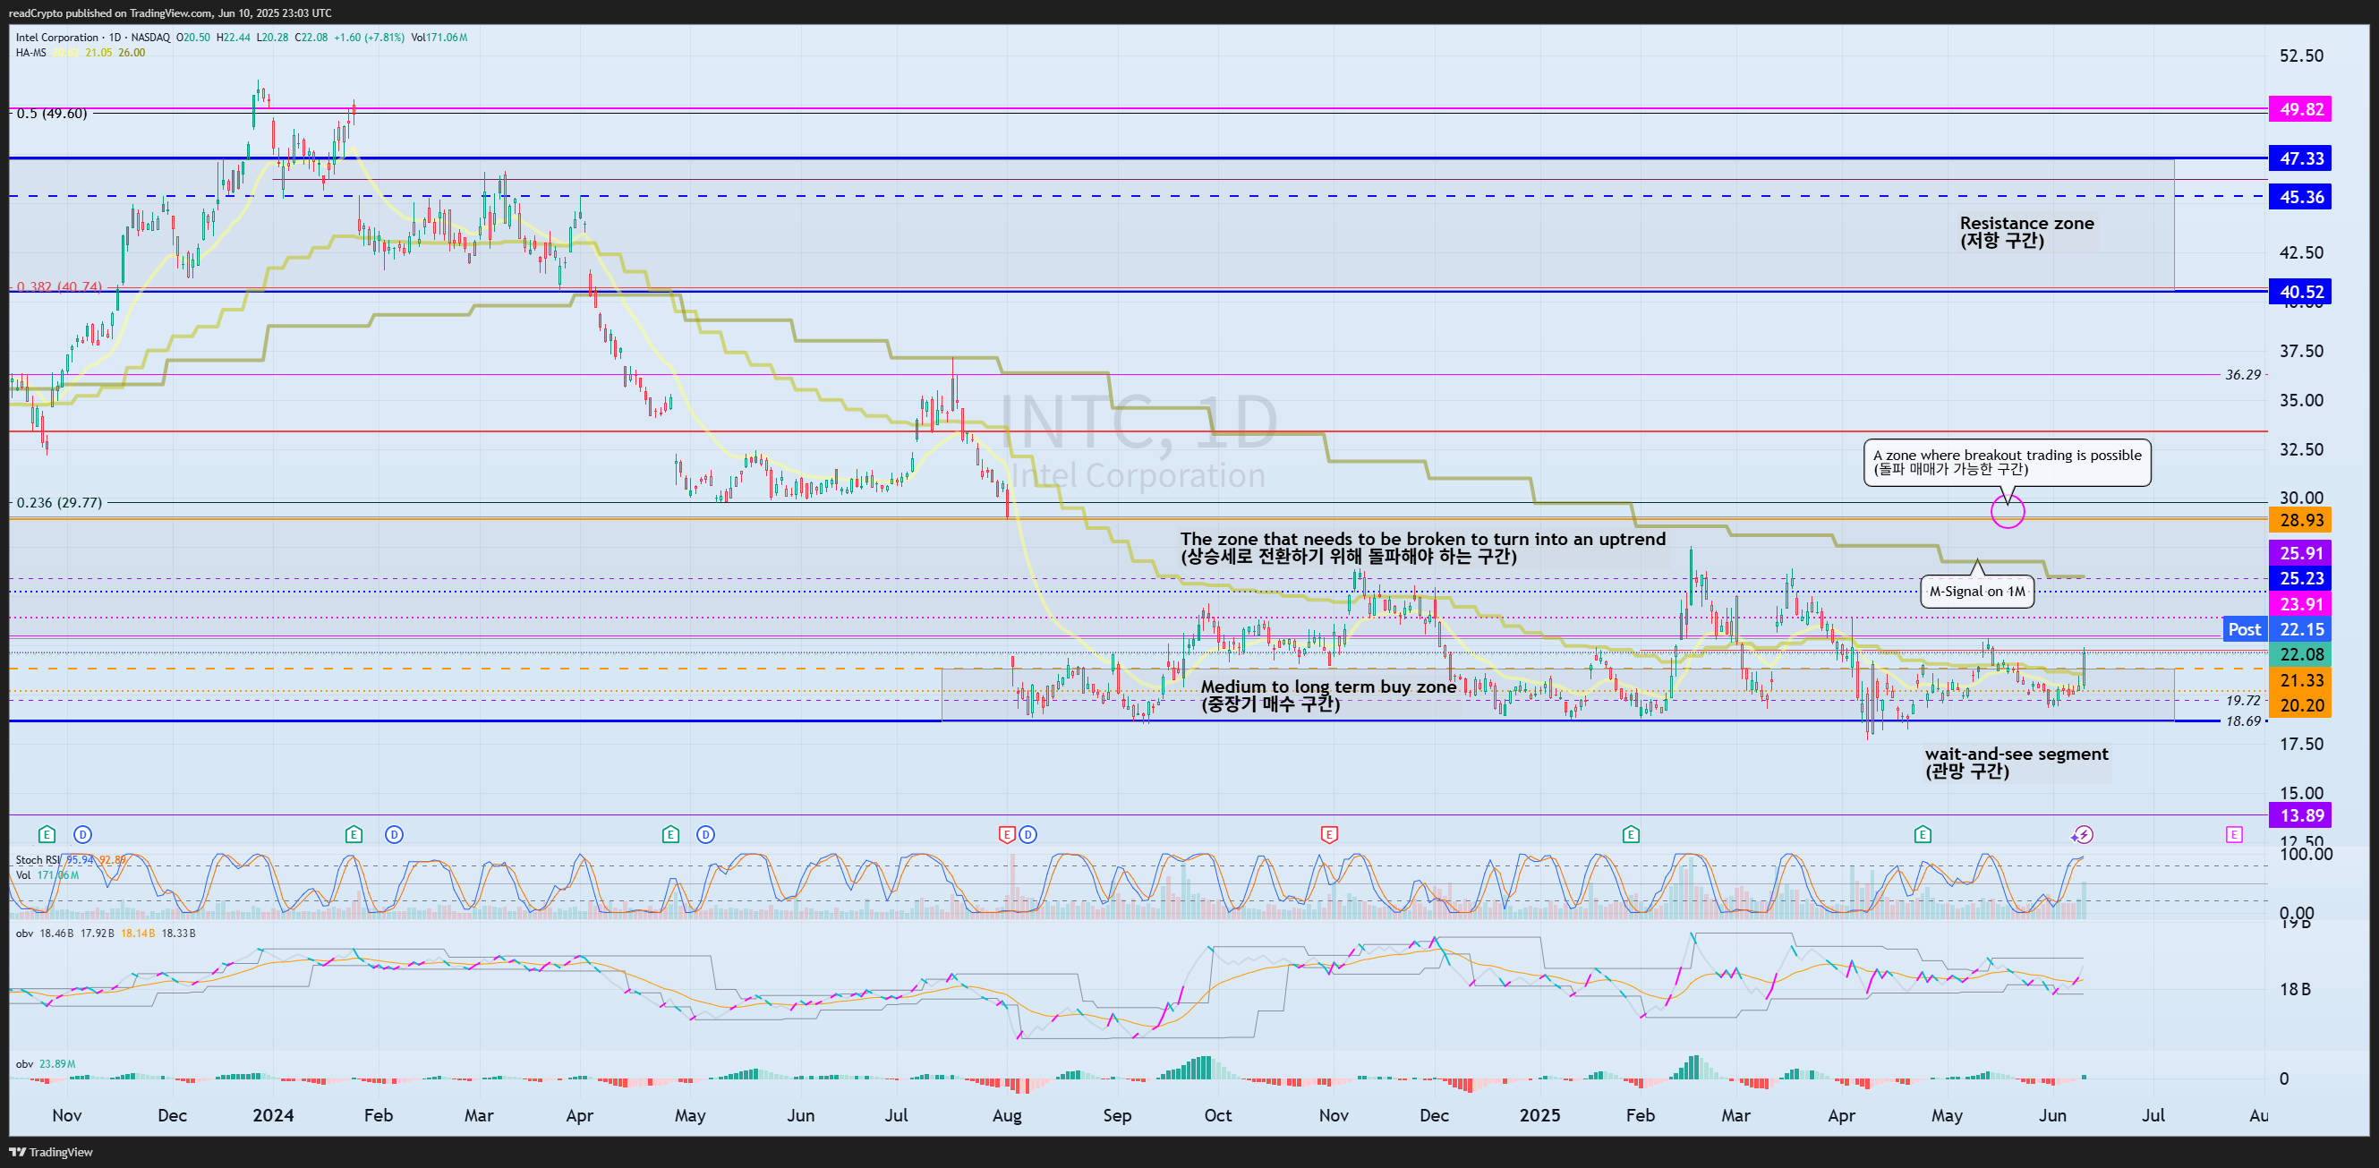Click the green earnings marker before May 2024
The width and height of the screenshot is (2379, 1168).
pos(670,835)
